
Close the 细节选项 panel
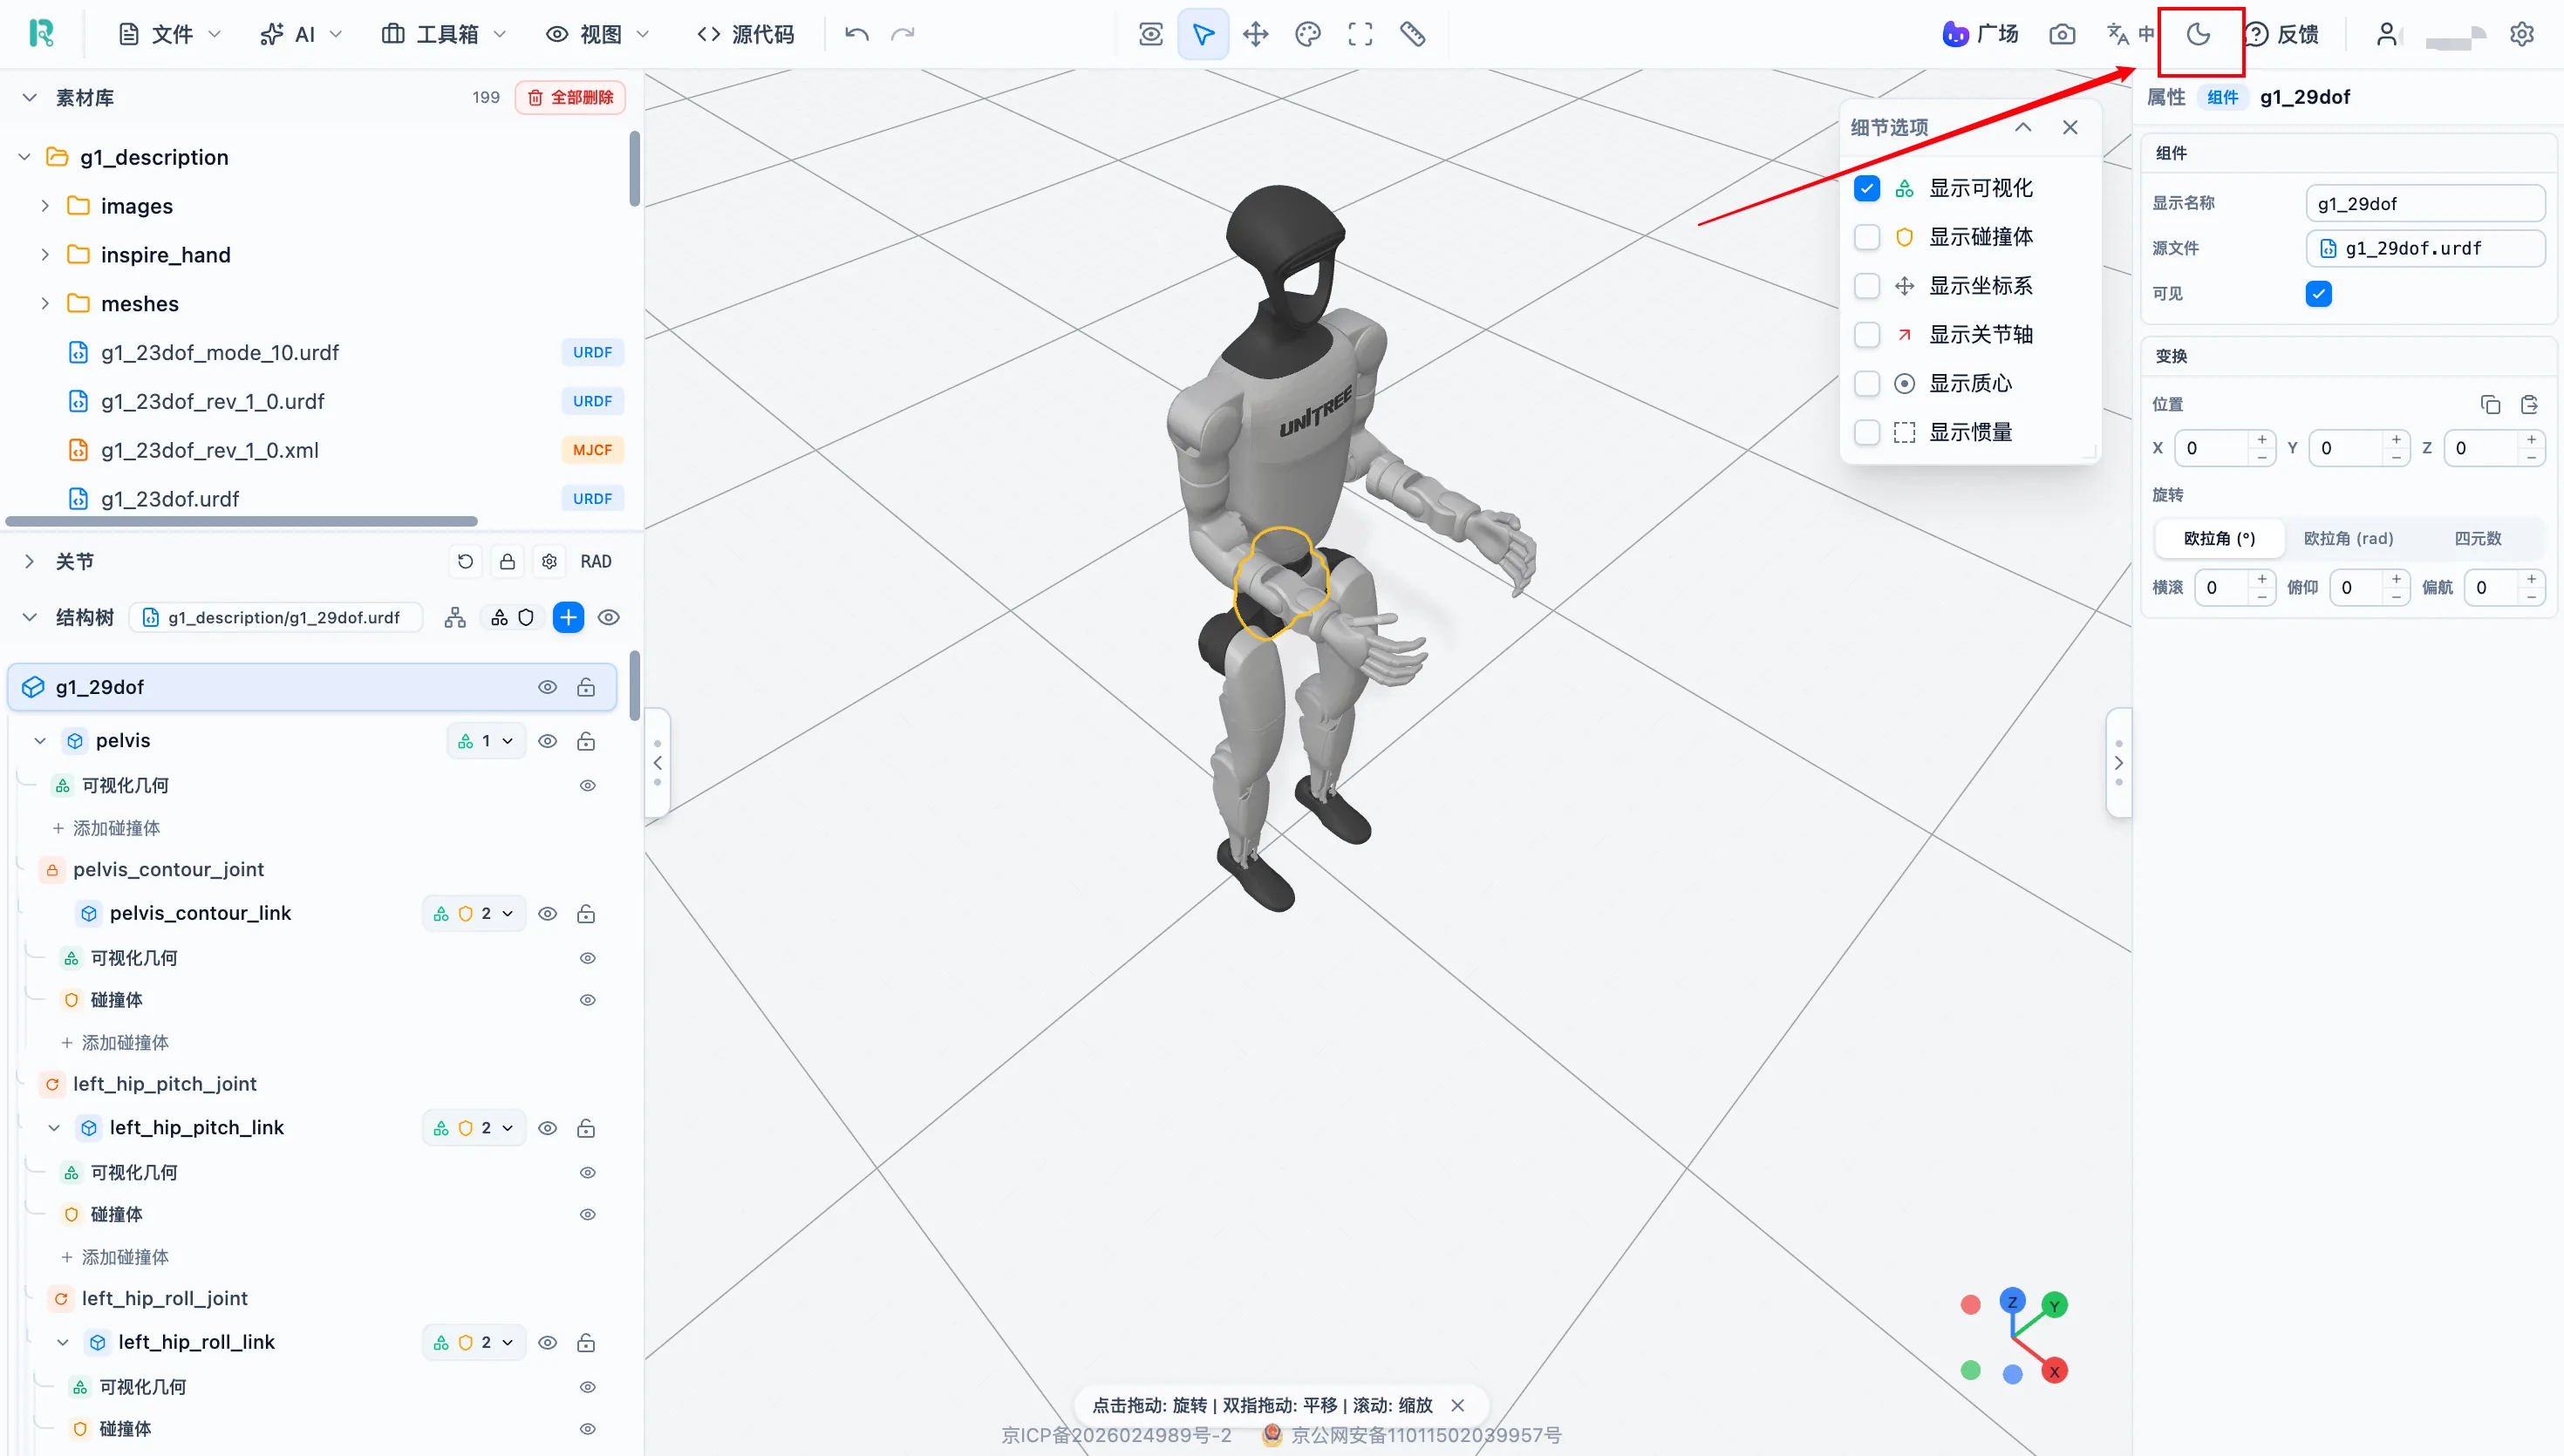tap(2070, 127)
